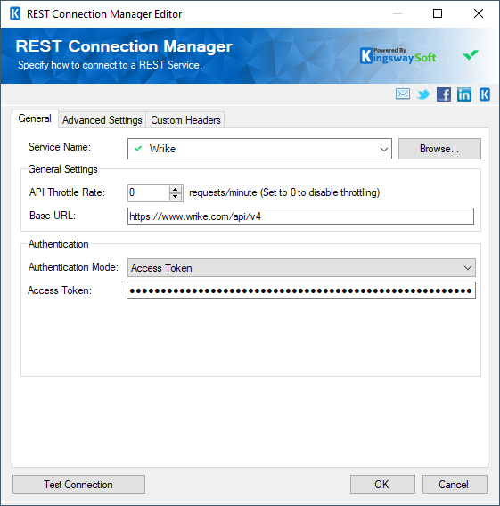This screenshot has height=506, width=500.
Task: Open the LinkedIn icon
Action: click(463, 94)
